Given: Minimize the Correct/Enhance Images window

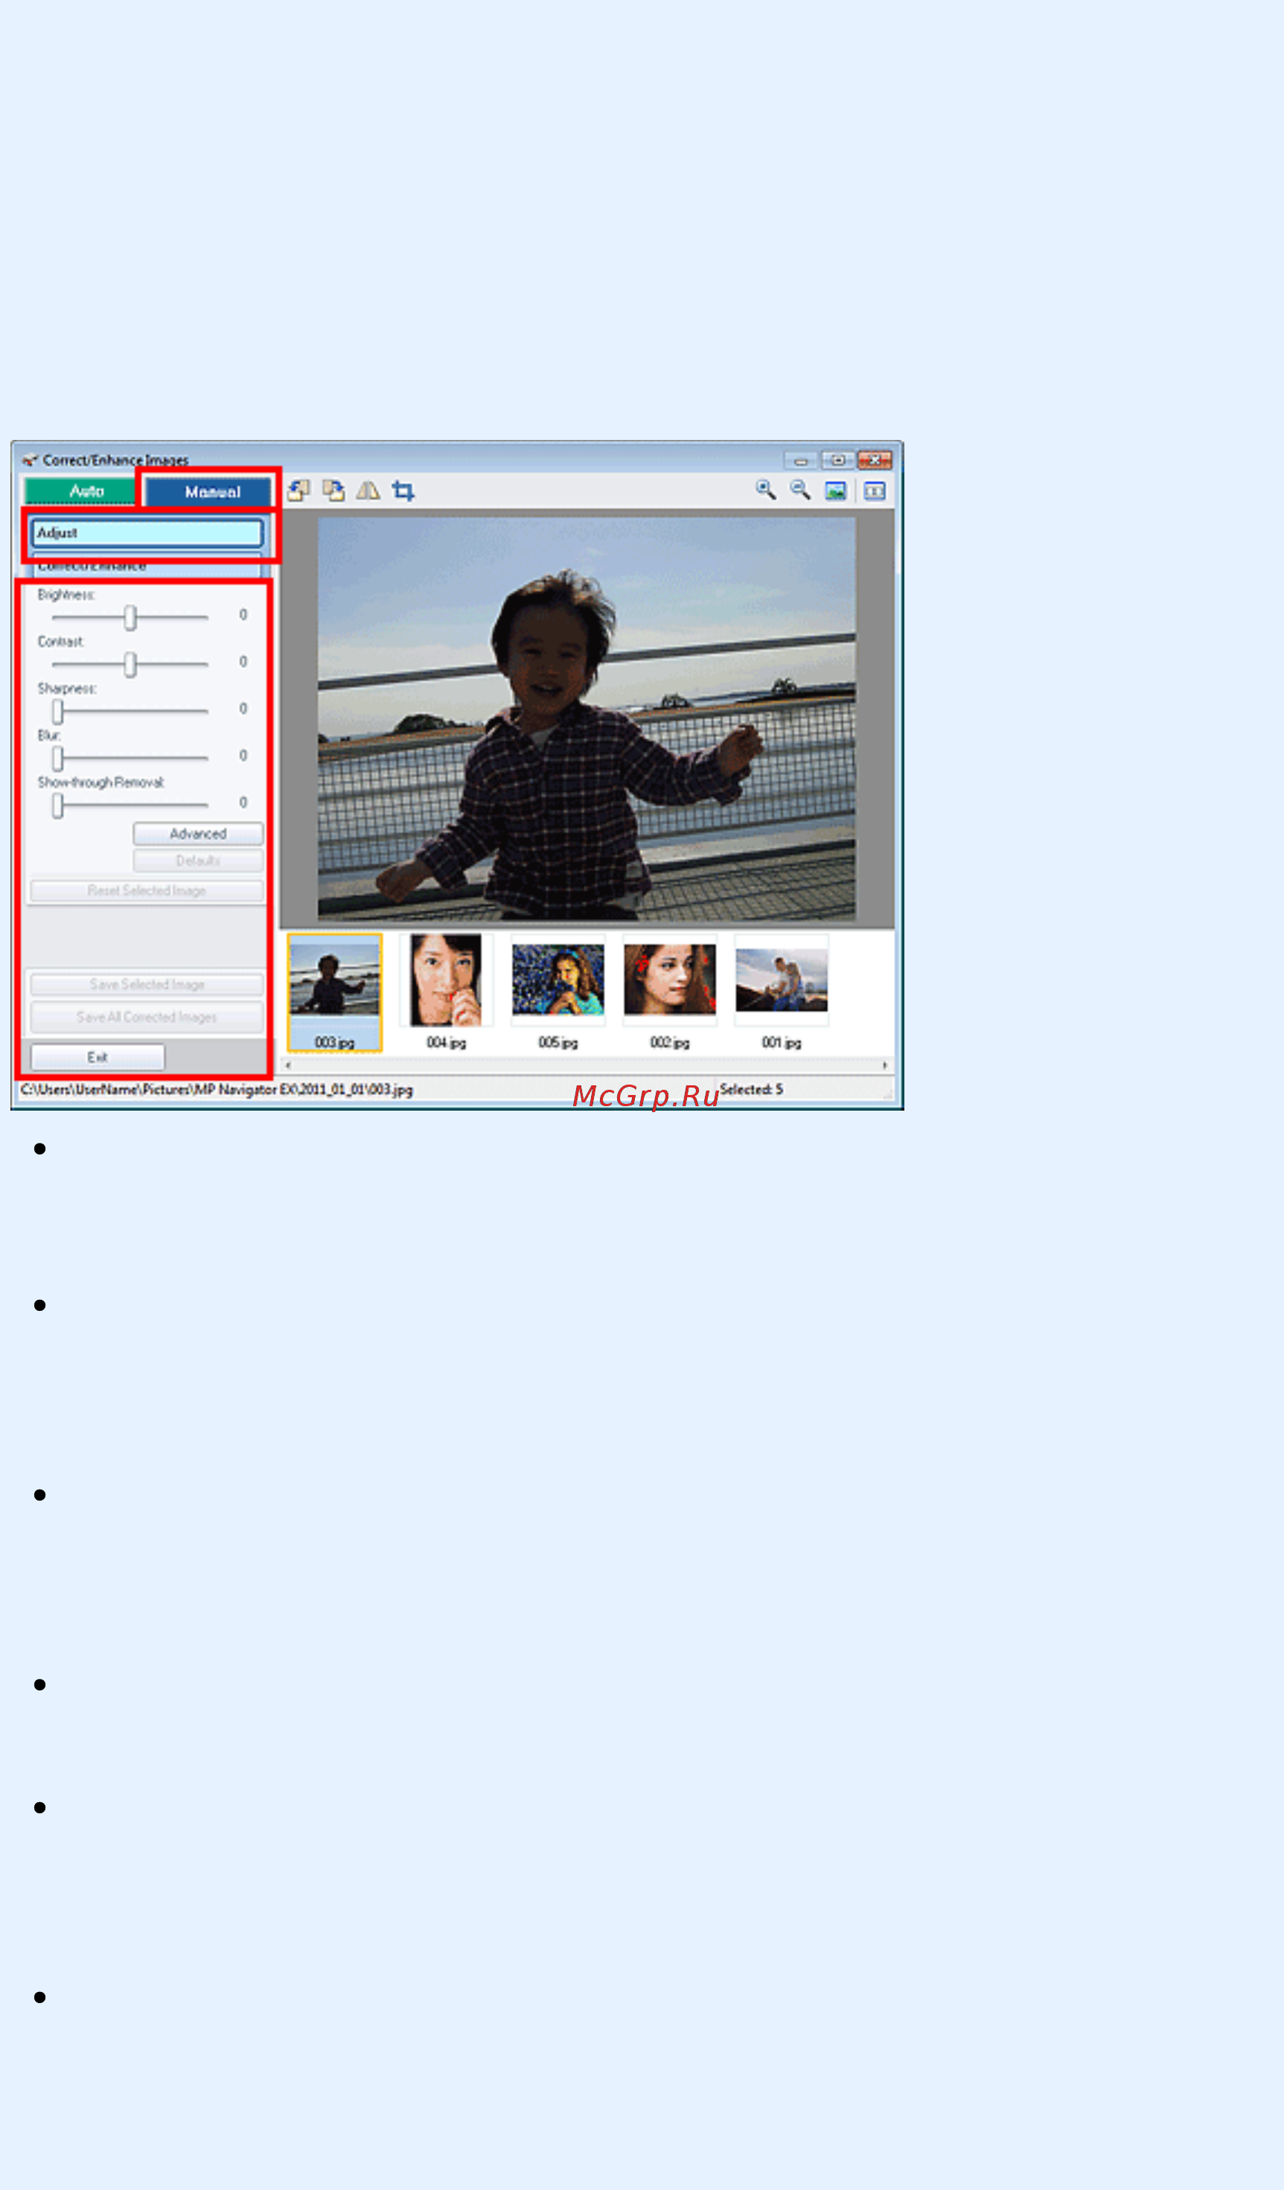Looking at the screenshot, I should pos(801,461).
